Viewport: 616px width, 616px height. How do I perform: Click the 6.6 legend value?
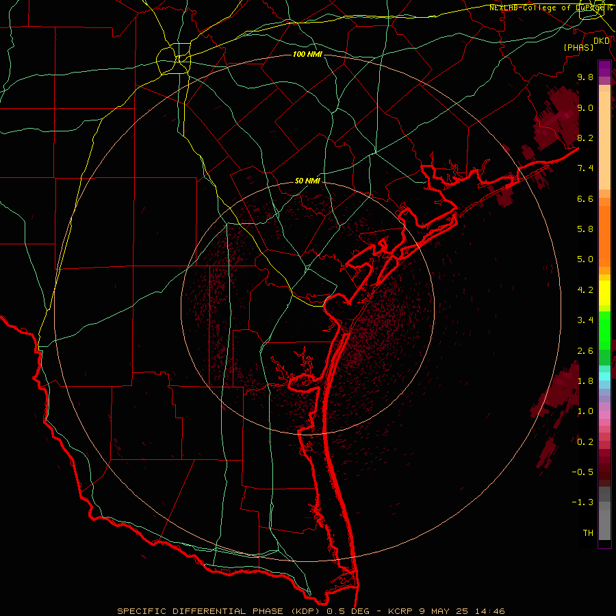[585, 198]
